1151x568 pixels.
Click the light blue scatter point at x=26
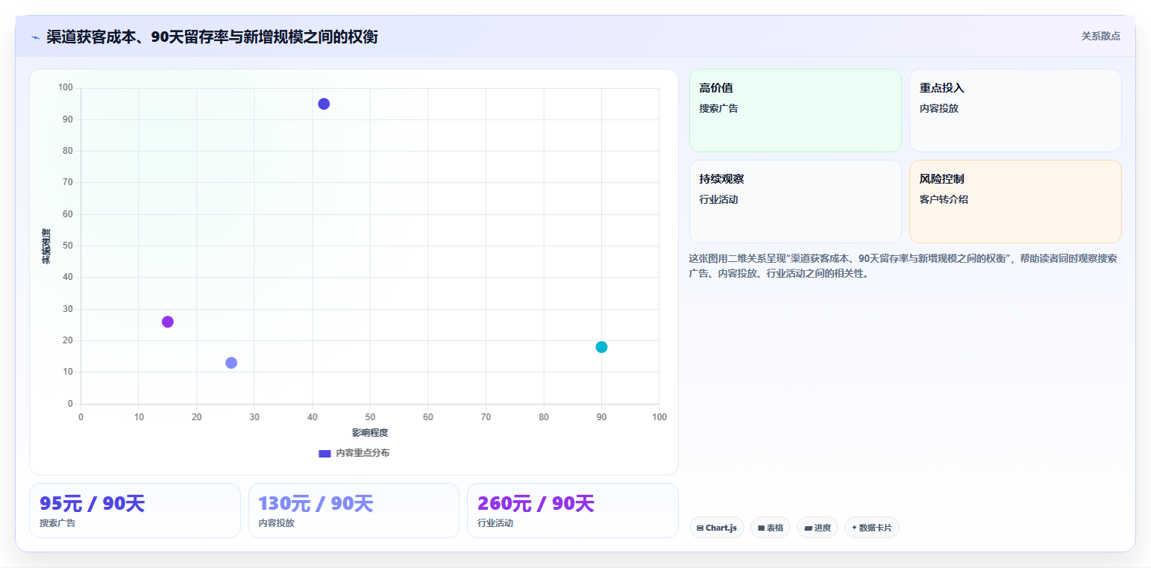pos(231,363)
